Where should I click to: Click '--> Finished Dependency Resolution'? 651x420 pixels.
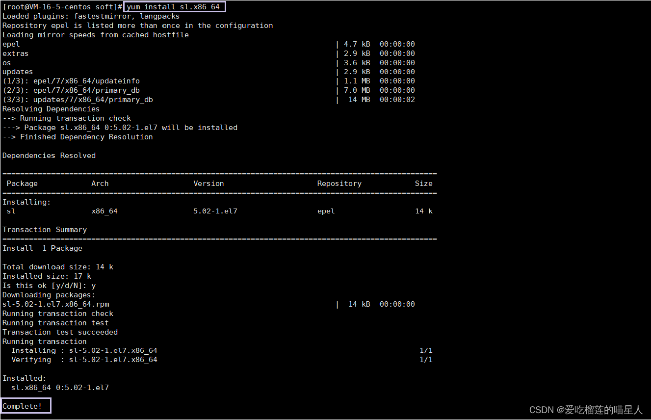point(78,137)
